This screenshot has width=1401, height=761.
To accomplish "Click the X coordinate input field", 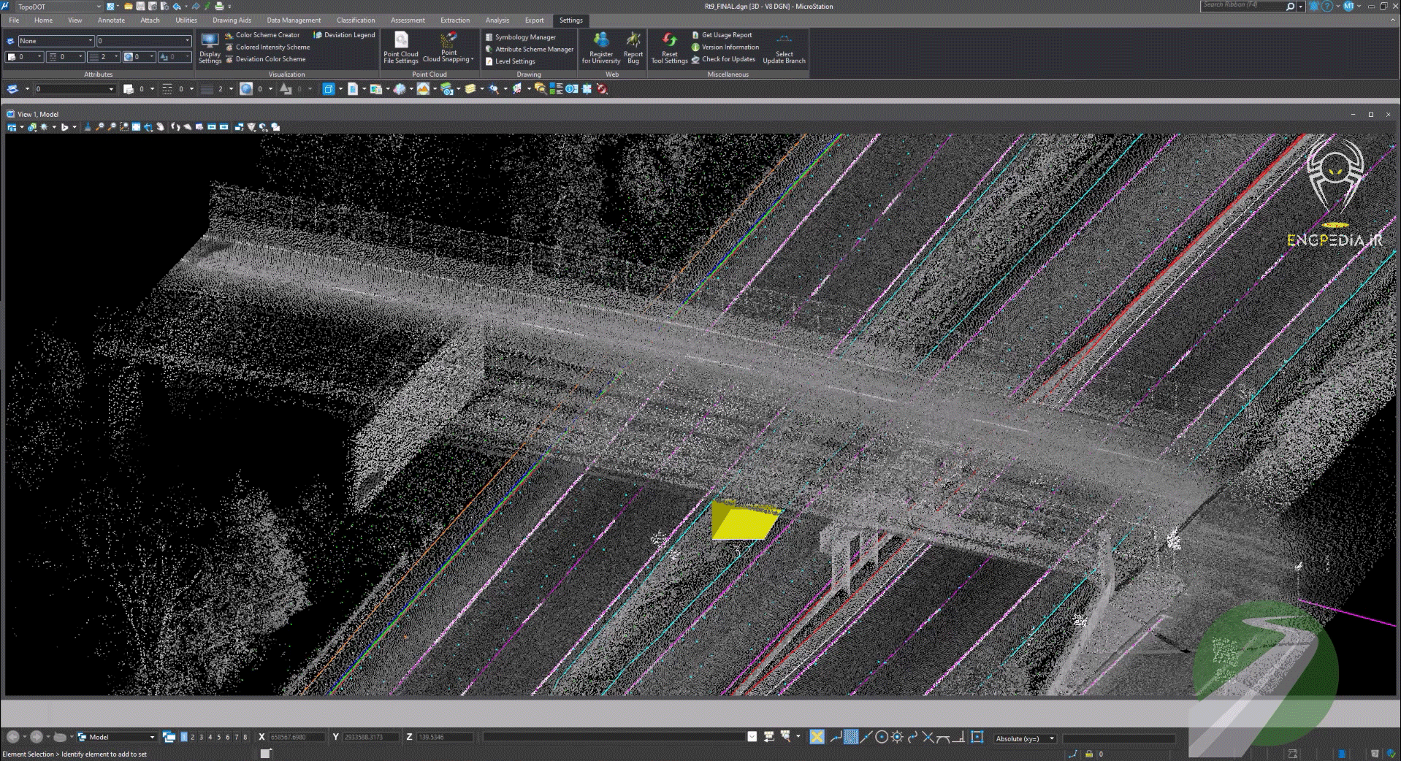I will [296, 737].
